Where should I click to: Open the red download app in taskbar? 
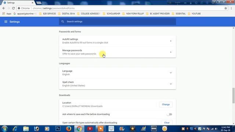(90, 129)
